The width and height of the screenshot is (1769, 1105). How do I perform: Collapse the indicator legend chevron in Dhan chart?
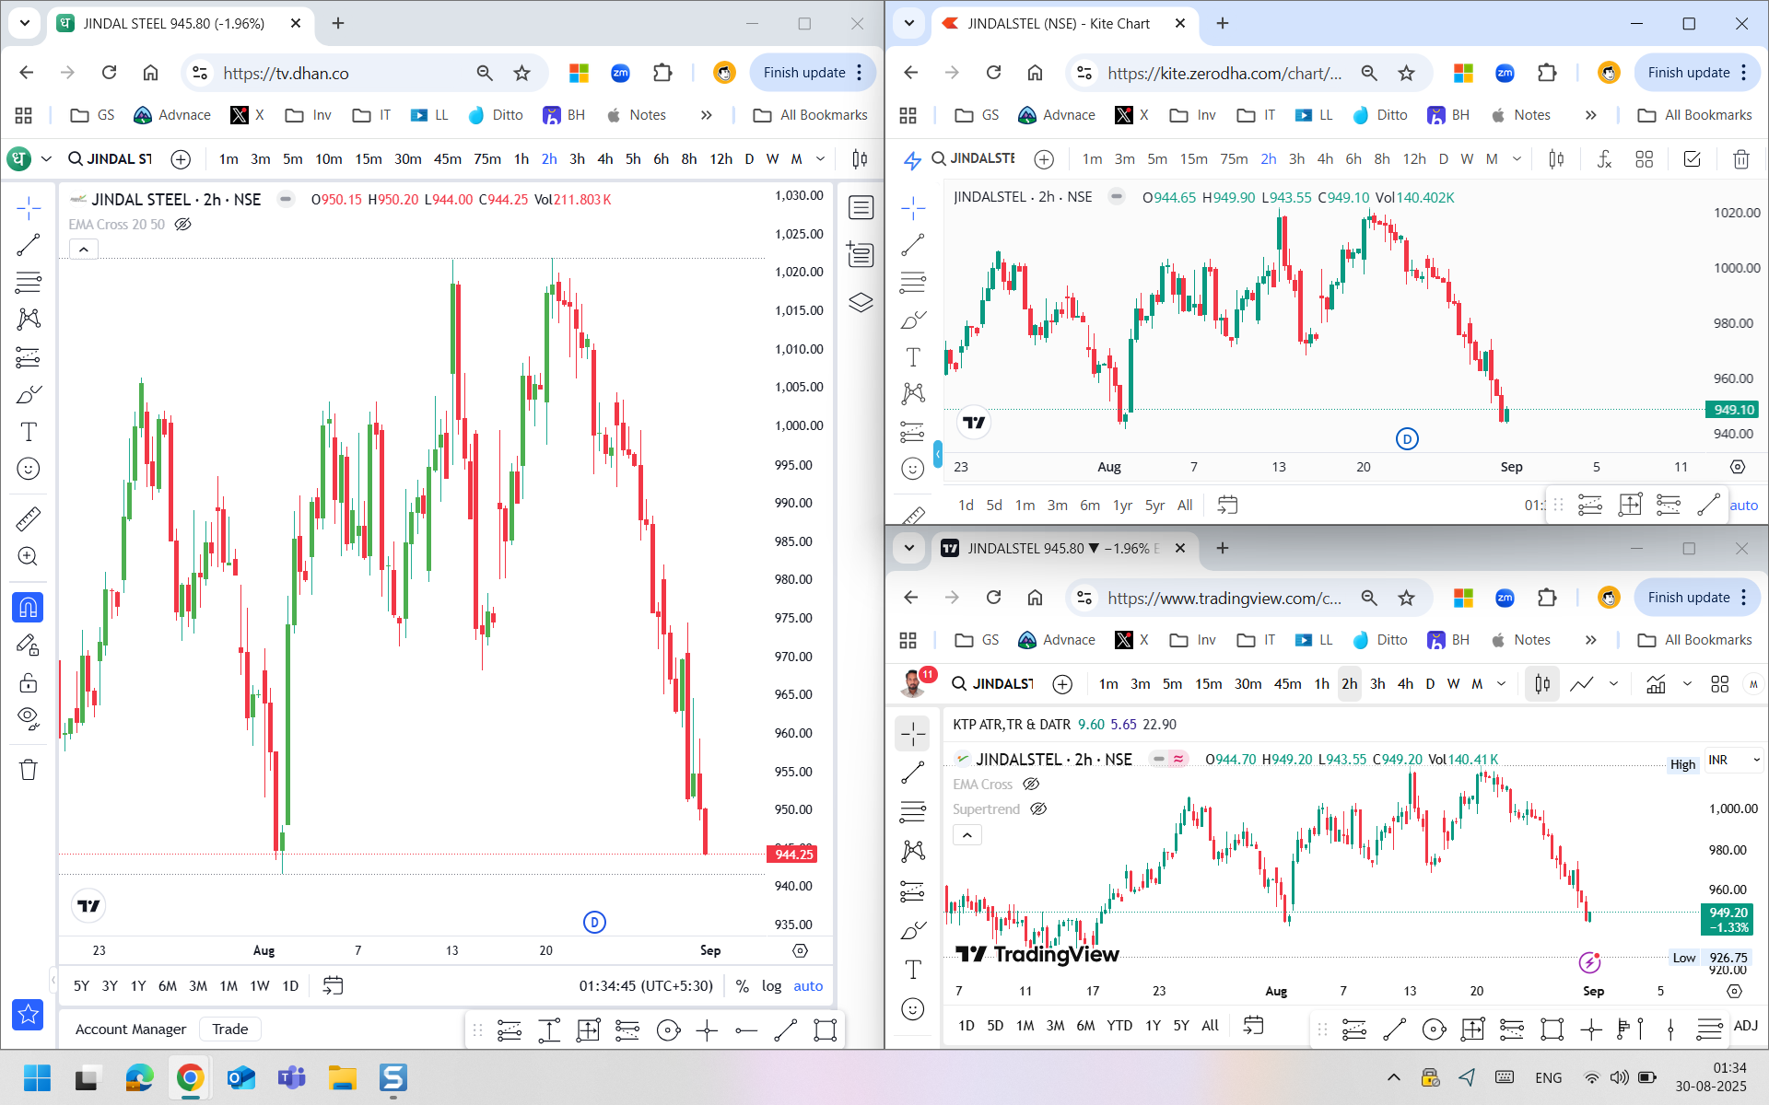[x=84, y=249]
